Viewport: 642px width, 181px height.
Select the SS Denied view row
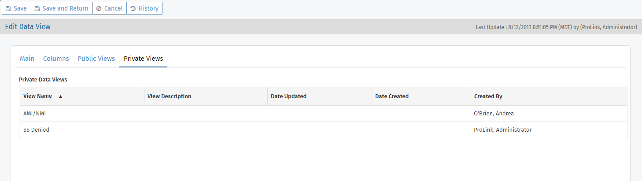[36, 130]
